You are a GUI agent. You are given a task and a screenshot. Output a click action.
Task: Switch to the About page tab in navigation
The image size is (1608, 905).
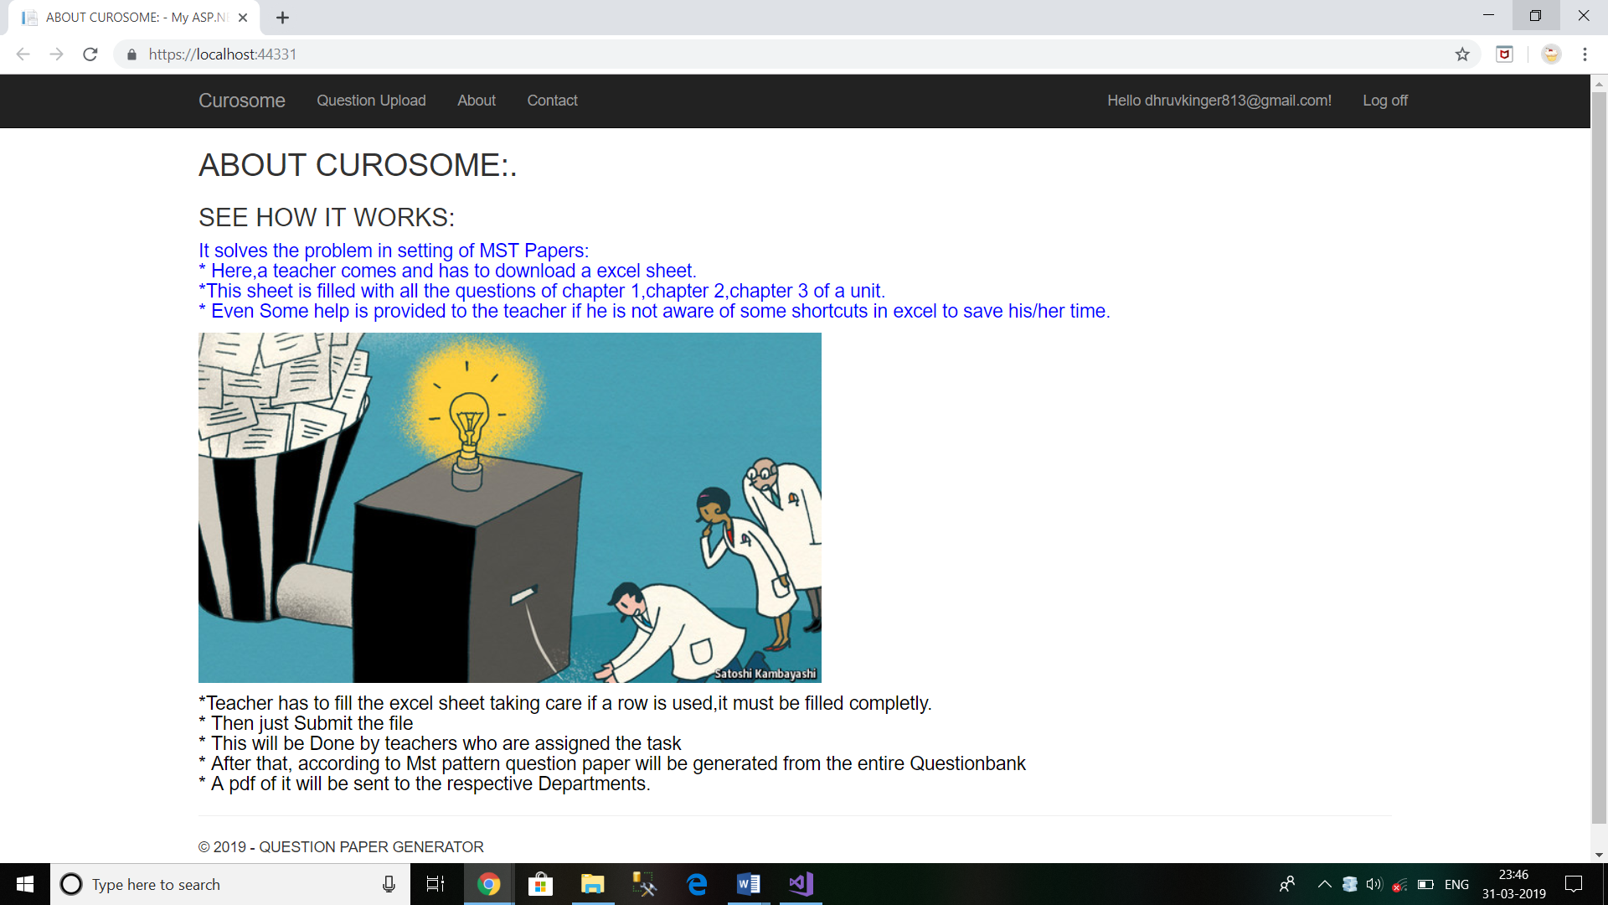click(x=476, y=101)
